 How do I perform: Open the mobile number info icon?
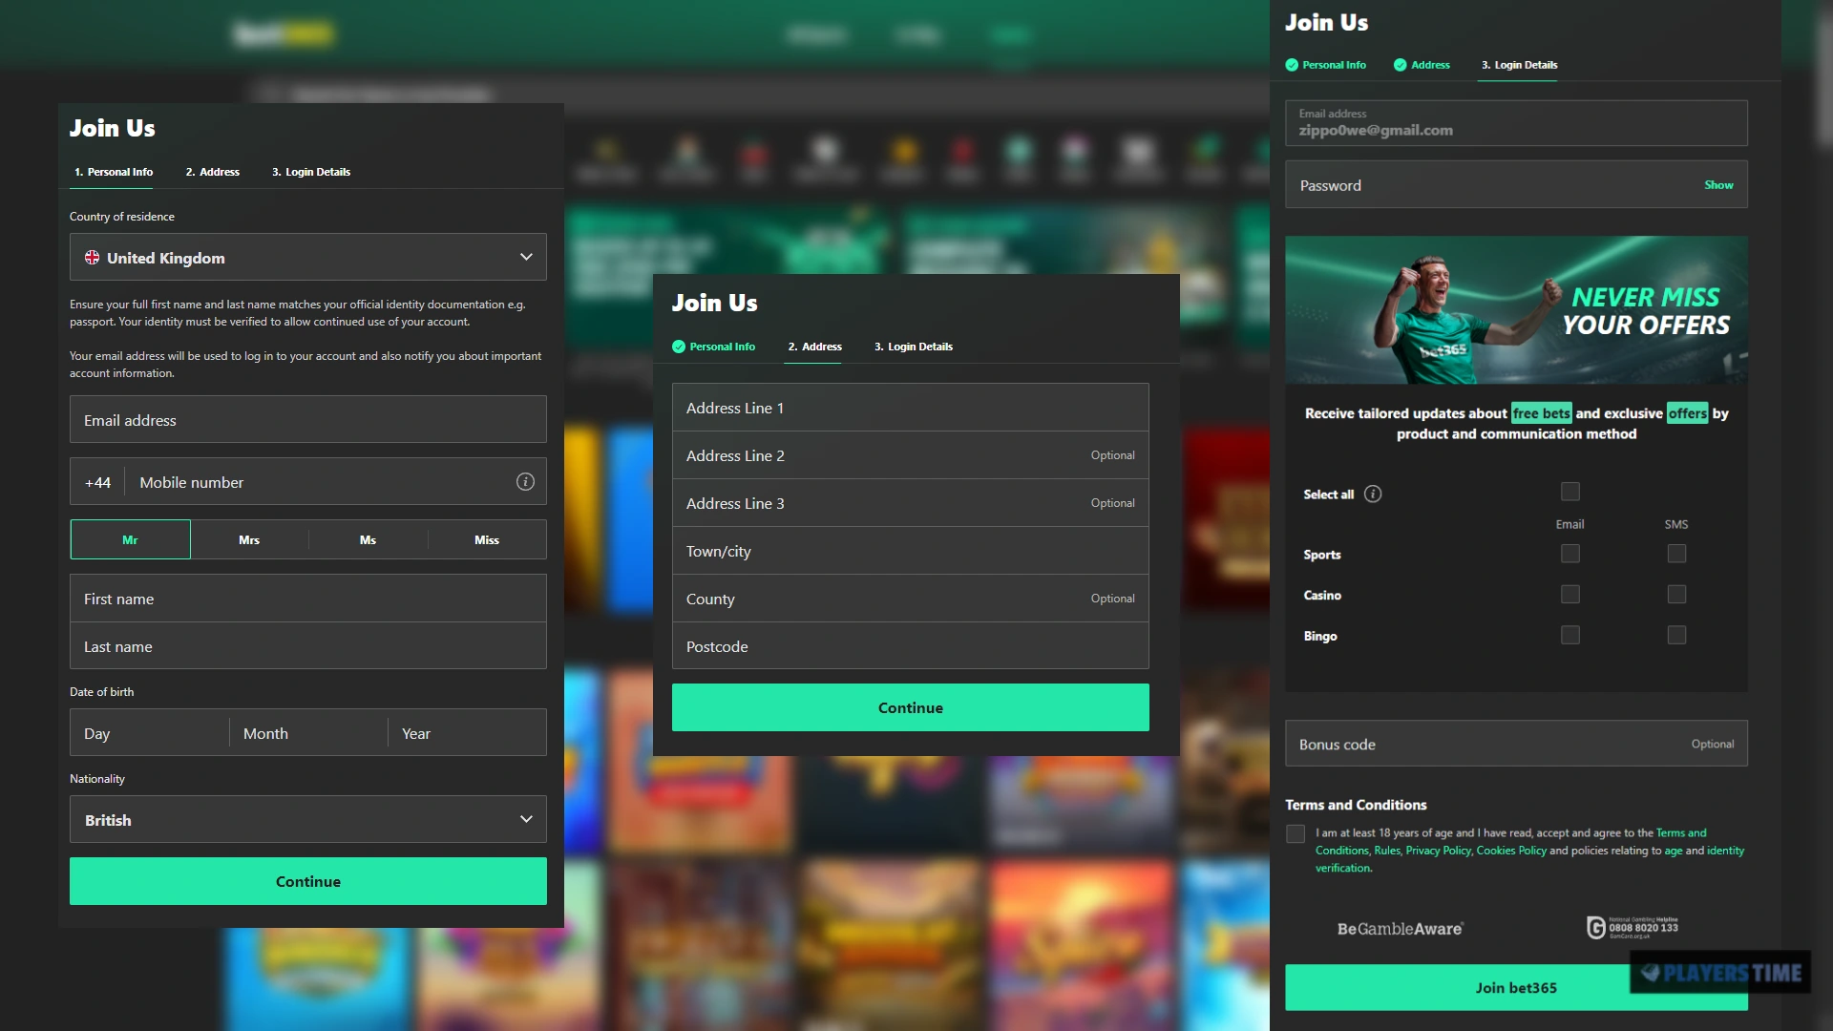click(x=525, y=482)
